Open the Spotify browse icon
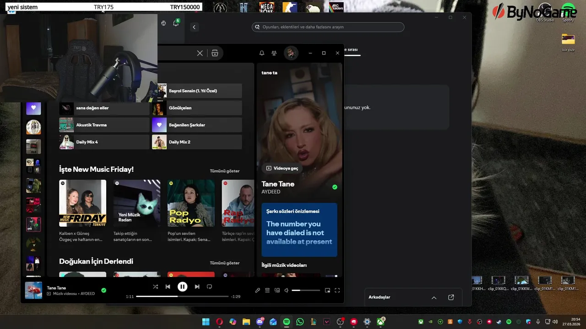 (215, 53)
